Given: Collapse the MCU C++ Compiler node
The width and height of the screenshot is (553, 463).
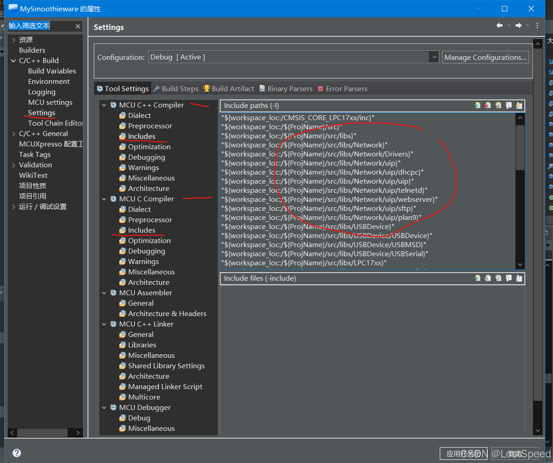Looking at the screenshot, I should click(104, 105).
